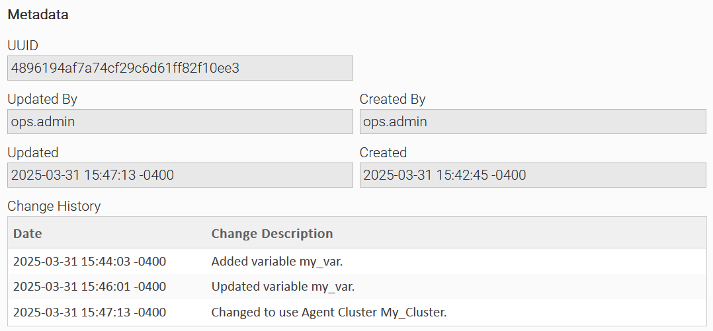Click the Date column header
Screen dimensions: 713x331
[28, 233]
